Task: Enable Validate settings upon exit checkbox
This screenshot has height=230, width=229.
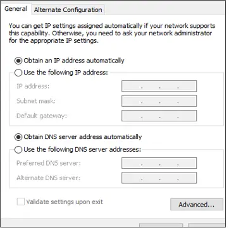Action: 21,202
